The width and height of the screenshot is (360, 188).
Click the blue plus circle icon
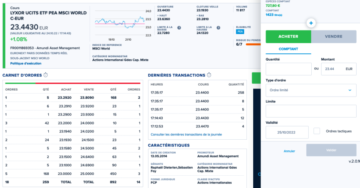pyautogui.click(x=311, y=23)
